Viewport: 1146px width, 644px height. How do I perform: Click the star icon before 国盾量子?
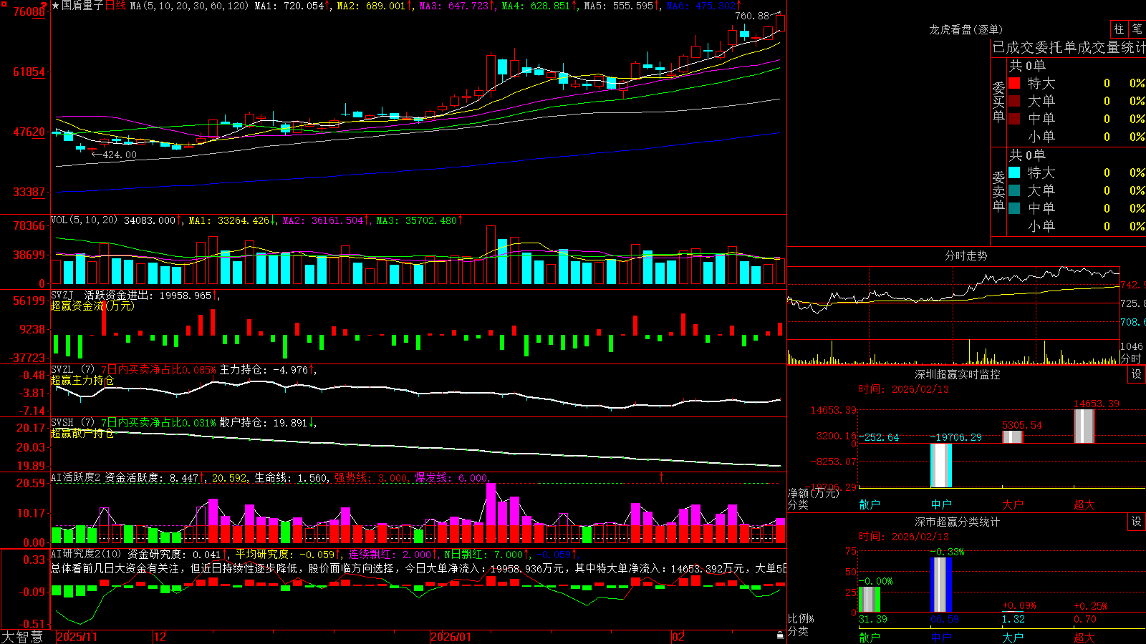click(55, 6)
